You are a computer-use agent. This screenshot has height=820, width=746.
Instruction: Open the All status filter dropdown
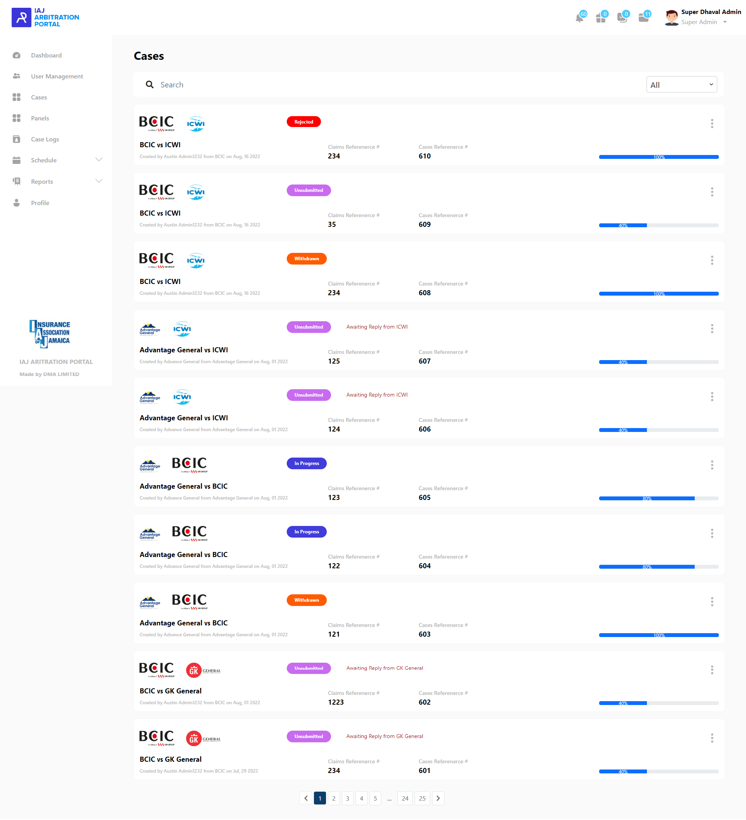[682, 85]
